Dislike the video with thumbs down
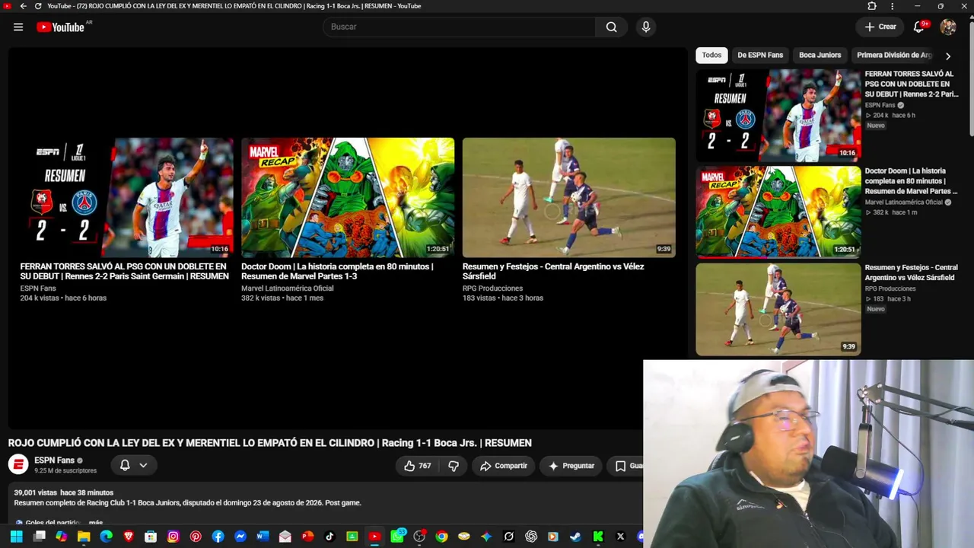974x548 pixels. 454,466
